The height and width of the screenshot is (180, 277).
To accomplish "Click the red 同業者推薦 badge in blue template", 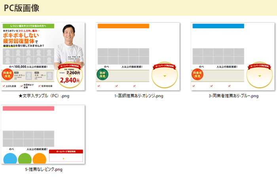I will 197,74.
